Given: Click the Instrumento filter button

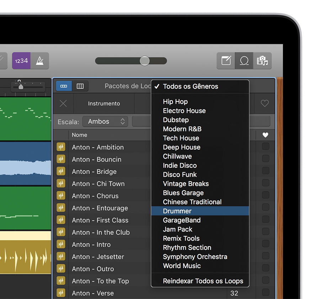Looking at the screenshot, I should click(x=104, y=104).
